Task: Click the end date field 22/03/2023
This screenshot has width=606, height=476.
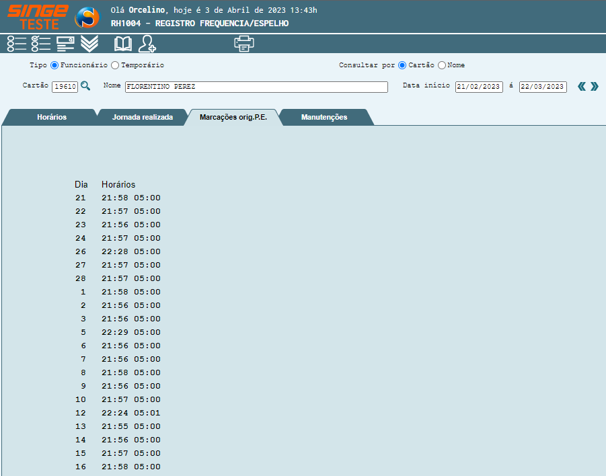Action: pyautogui.click(x=543, y=87)
